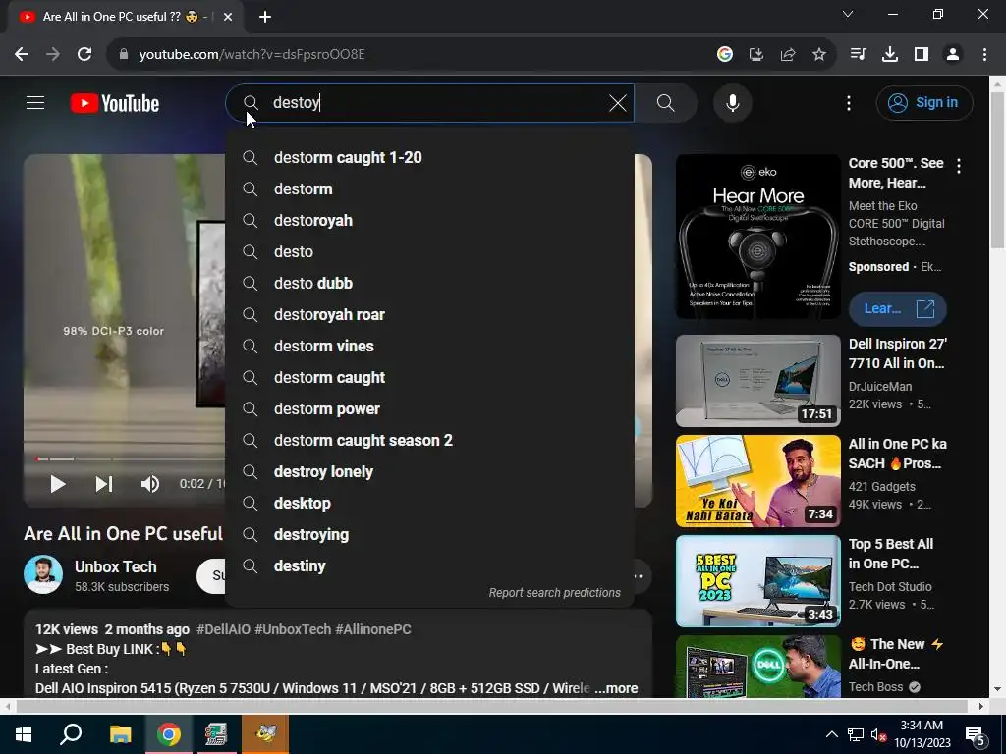The image size is (1006, 754).
Task: Select the plain destorm suggestion
Action: point(429,189)
